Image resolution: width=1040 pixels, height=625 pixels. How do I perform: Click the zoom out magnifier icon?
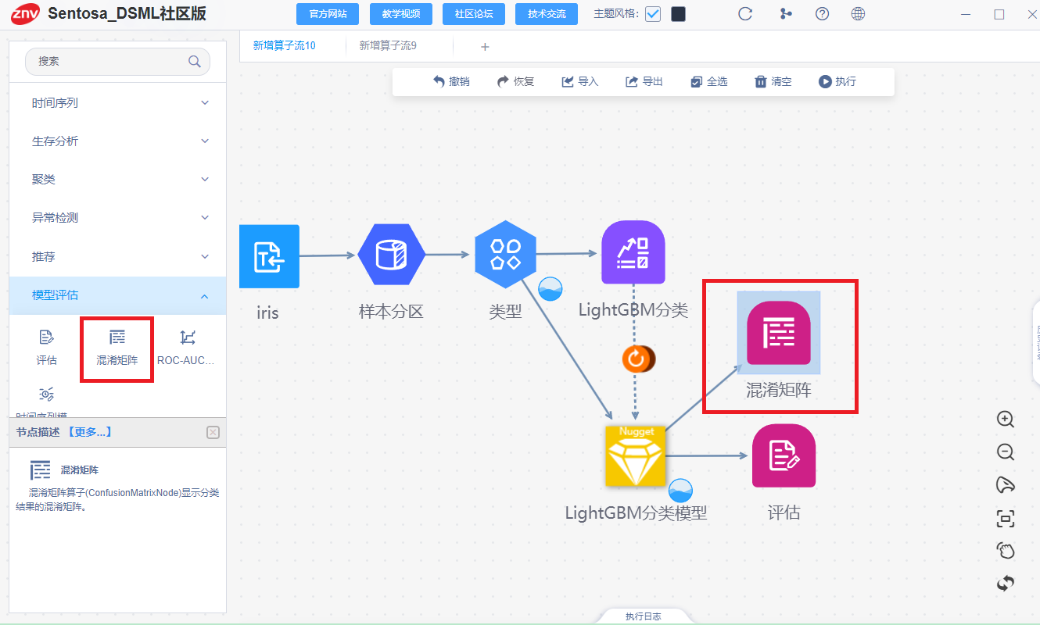pos(1006,452)
